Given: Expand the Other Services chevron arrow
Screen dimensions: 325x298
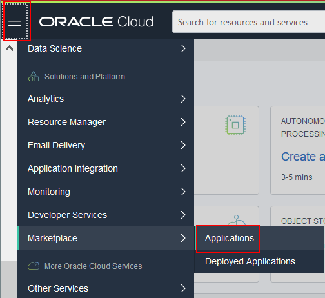Looking at the screenshot, I should tap(183, 288).
